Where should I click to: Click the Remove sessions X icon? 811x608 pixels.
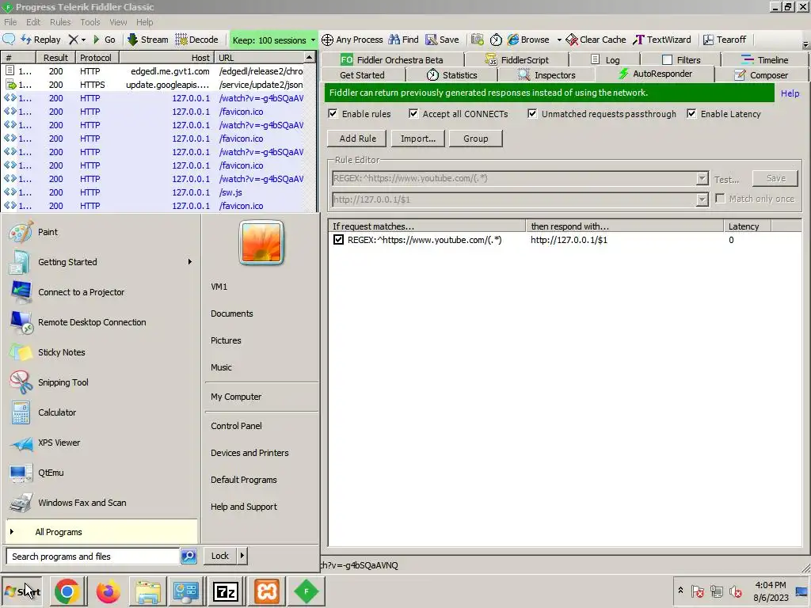pyautogui.click(x=74, y=40)
